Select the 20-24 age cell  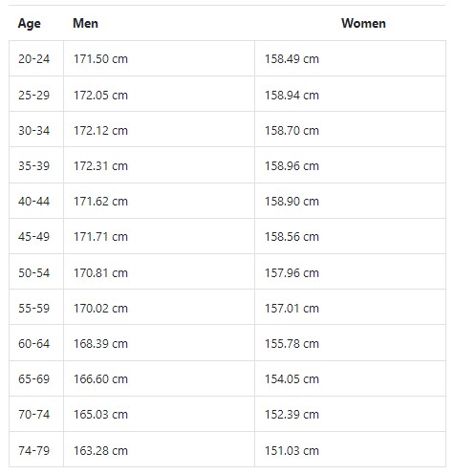tap(36, 58)
